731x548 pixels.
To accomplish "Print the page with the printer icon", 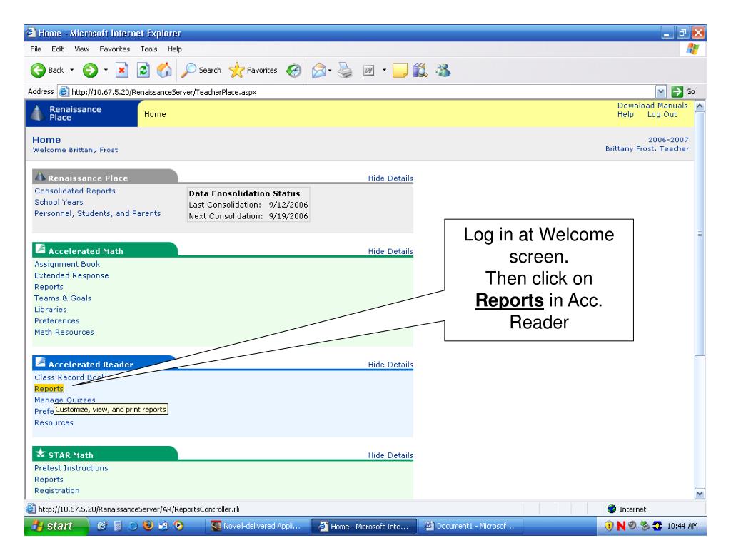I will point(345,71).
